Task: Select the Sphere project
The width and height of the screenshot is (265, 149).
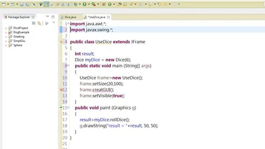Action: click(x=18, y=45)
